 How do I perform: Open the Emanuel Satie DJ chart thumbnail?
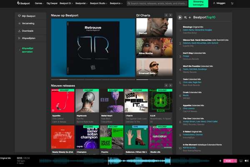[x=154, y=67]
